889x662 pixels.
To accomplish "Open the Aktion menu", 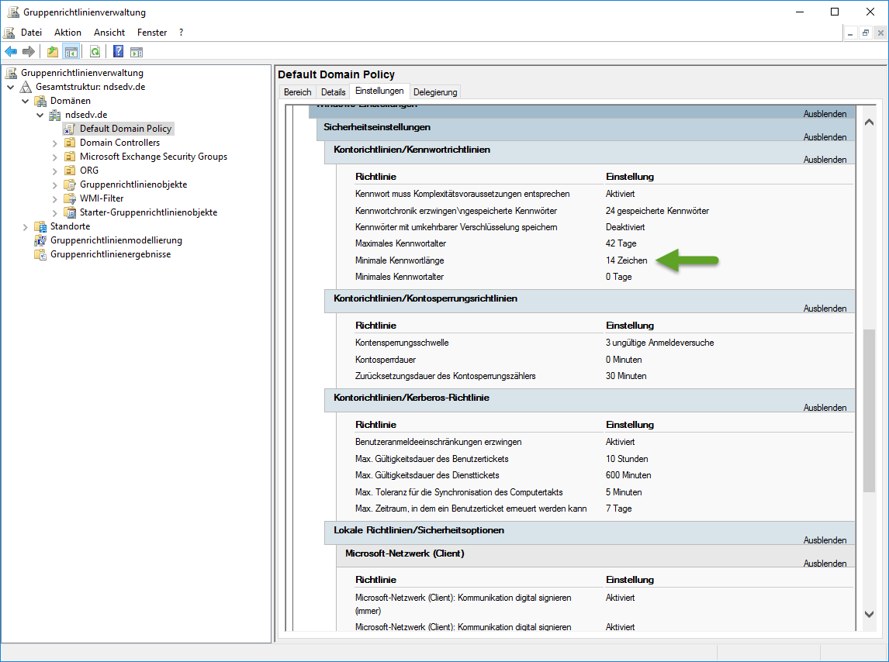I will (67, 33).
